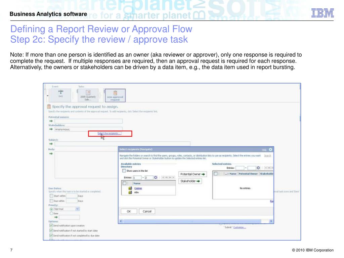This screenshot has width=344, height=258.
Task: Check Show users in the list
Action: [124, 170]
